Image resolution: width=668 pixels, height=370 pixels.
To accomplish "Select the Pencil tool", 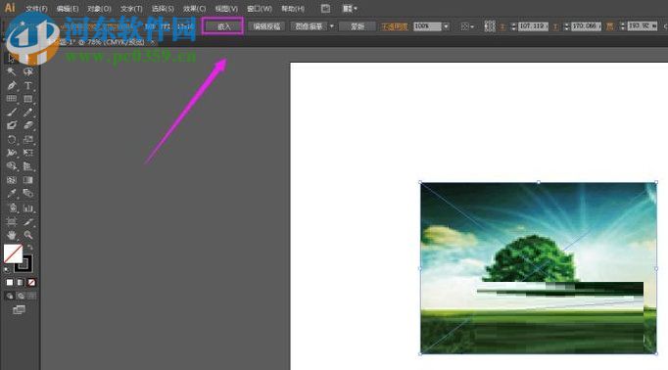I will pos(28,112).
